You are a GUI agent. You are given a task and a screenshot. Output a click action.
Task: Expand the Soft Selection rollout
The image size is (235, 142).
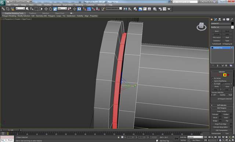222,105
